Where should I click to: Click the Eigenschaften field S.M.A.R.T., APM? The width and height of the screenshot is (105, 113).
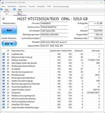(72, 46)
